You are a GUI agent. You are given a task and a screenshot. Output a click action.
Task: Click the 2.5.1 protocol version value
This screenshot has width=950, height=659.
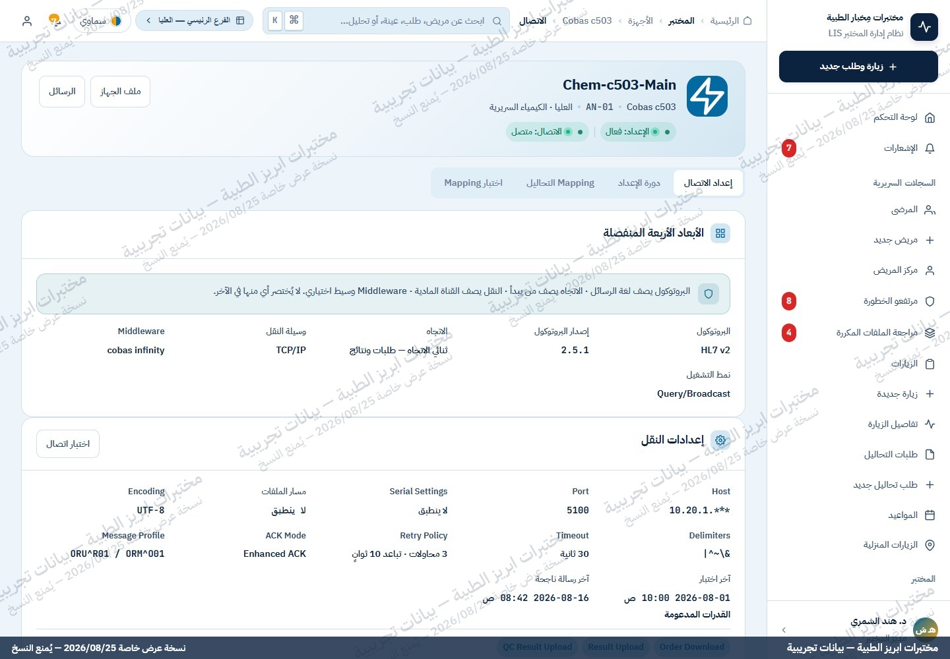(575, 351)
